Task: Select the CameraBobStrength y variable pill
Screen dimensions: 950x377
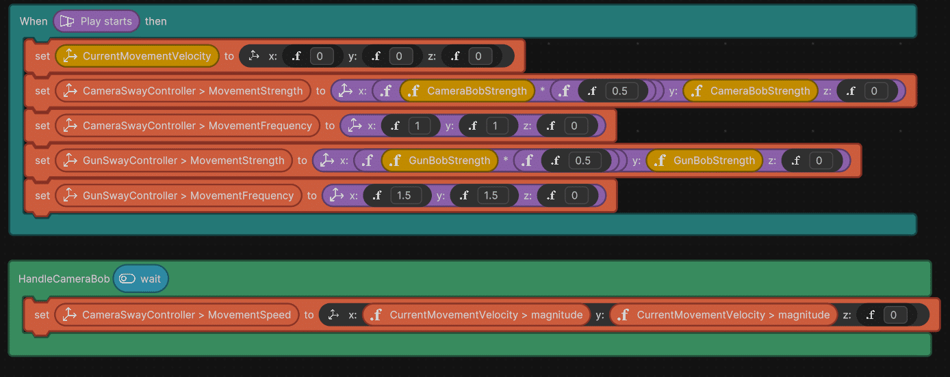Action: coord(759,91)
